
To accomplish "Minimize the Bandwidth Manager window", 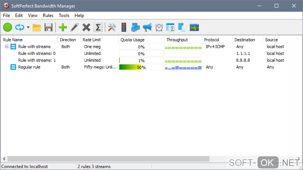I will pyautogui.click(x=259, y=6).
